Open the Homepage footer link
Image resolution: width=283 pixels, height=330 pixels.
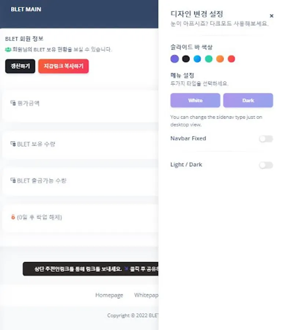[x=109, y=295]
